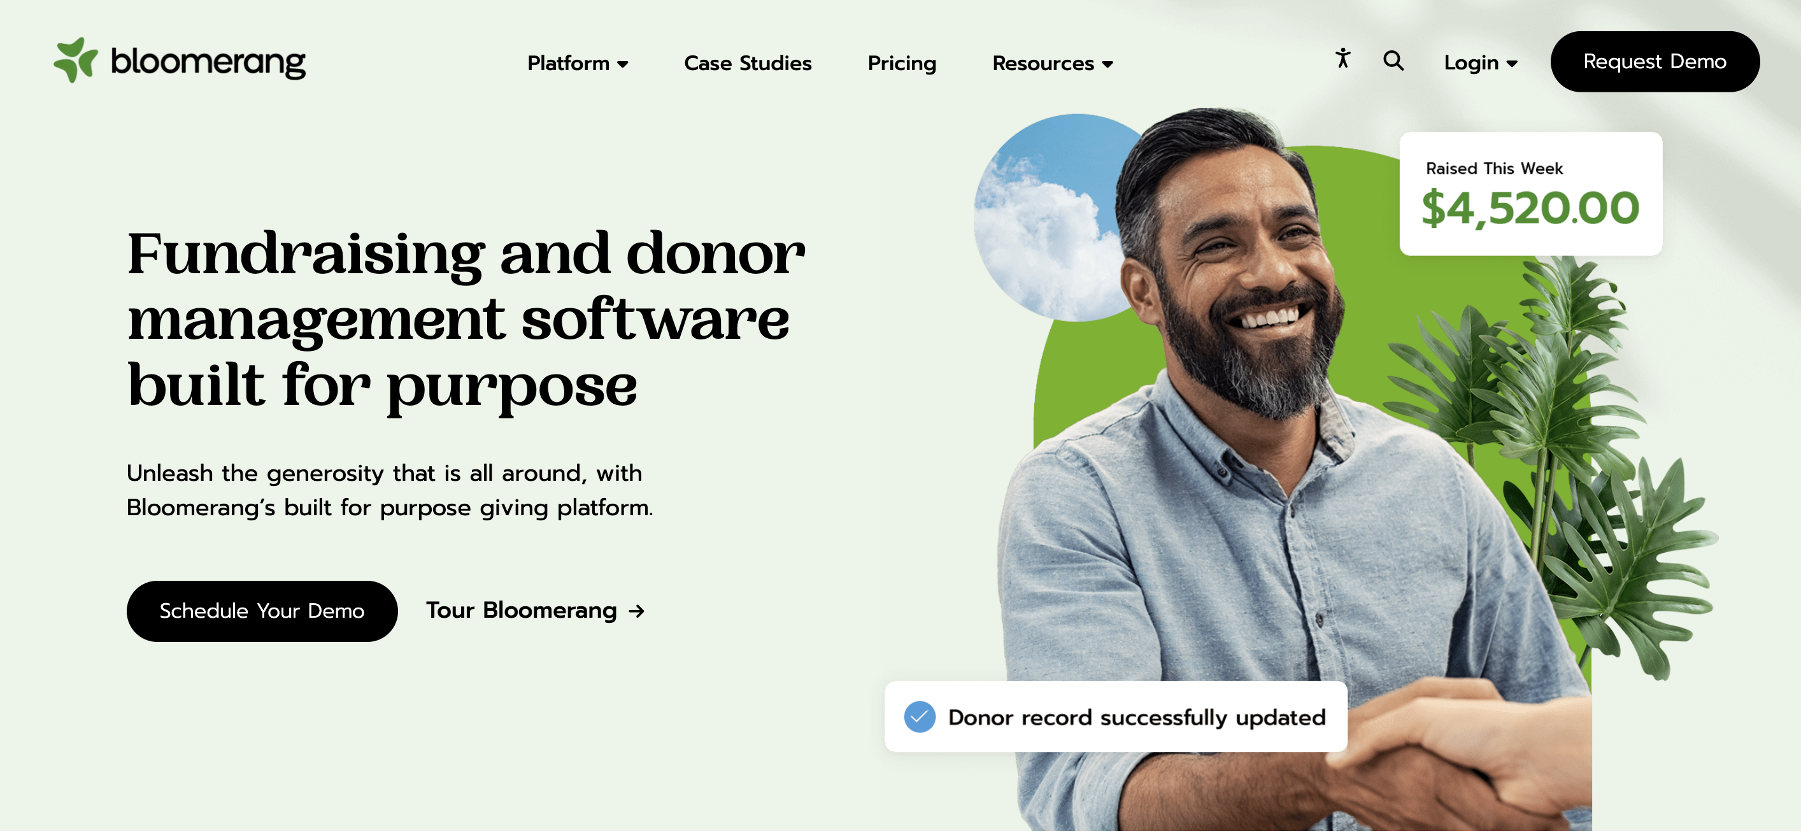This screenshot has height=833, width=1801.
Task: Click the Platform dropdown caret
Action: click(x=623, y=64)
